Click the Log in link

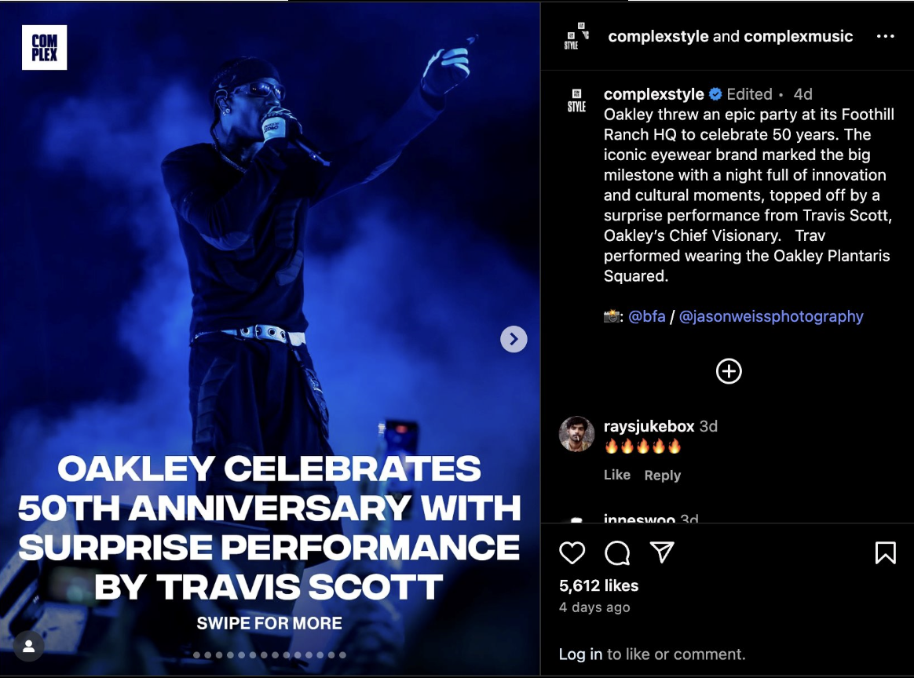[x=580, y=654]
